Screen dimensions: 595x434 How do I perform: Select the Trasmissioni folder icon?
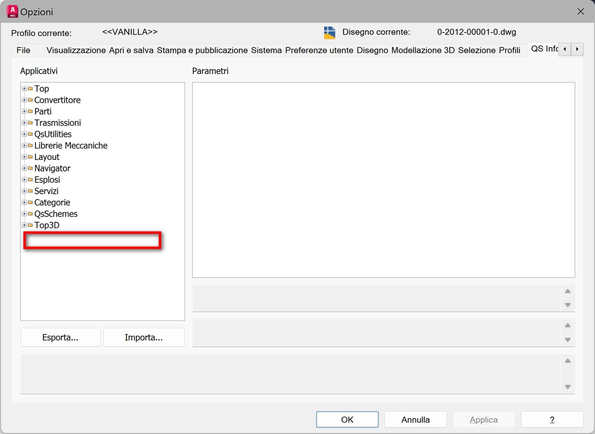pos(30,123)
